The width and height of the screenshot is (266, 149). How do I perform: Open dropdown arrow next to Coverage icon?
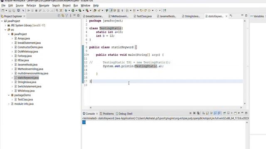click(83, 10)
